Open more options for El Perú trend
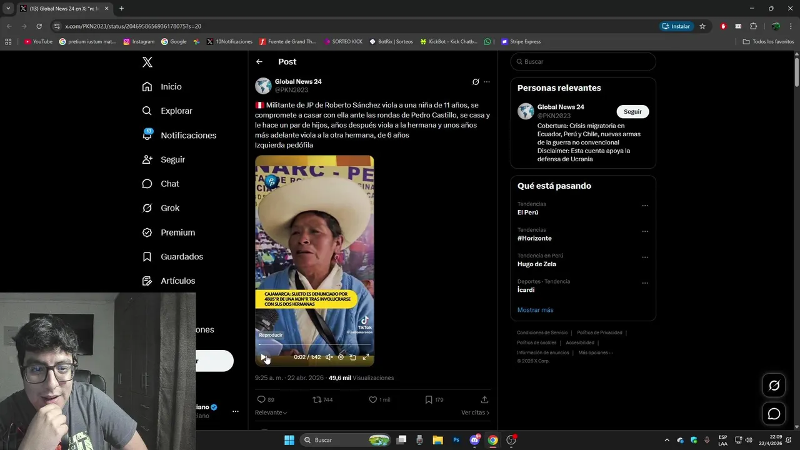The image size is (800, 450). (x=645, y=206)
